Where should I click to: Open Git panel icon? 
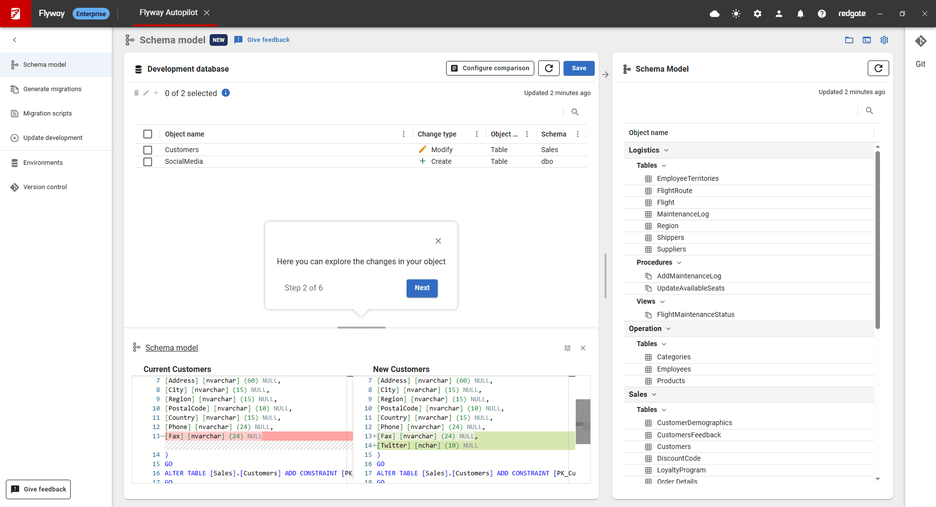[920, 41]
